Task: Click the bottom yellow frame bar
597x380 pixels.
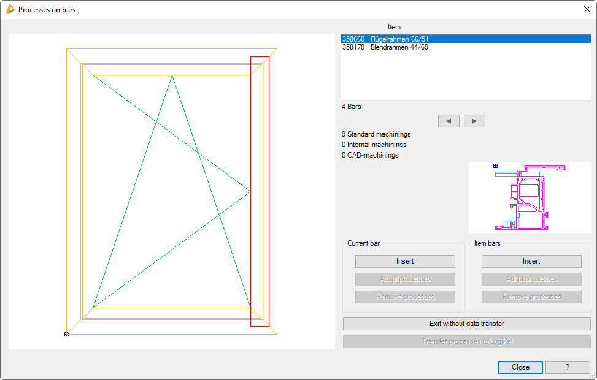Action: tap(172, 327)
